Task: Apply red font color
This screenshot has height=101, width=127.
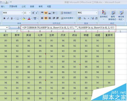Action: 29,18
